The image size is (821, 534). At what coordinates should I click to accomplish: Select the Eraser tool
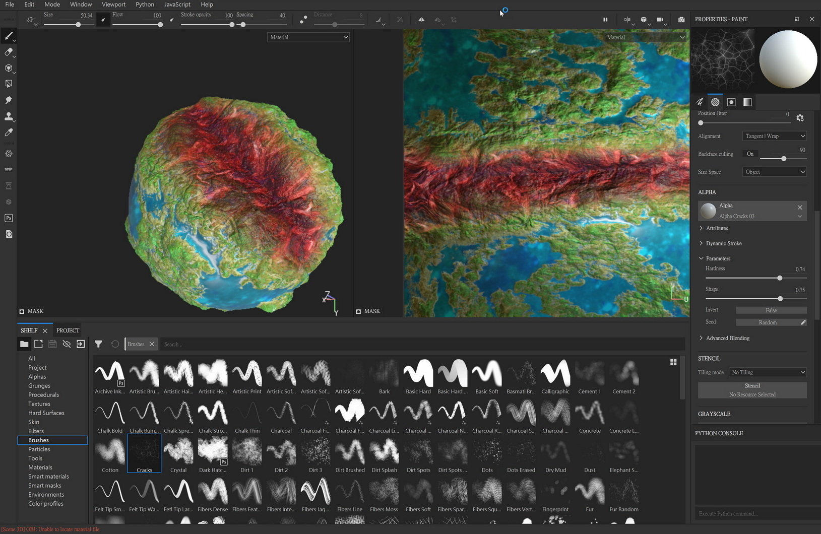pyautogui.click(x=8, y=52)
